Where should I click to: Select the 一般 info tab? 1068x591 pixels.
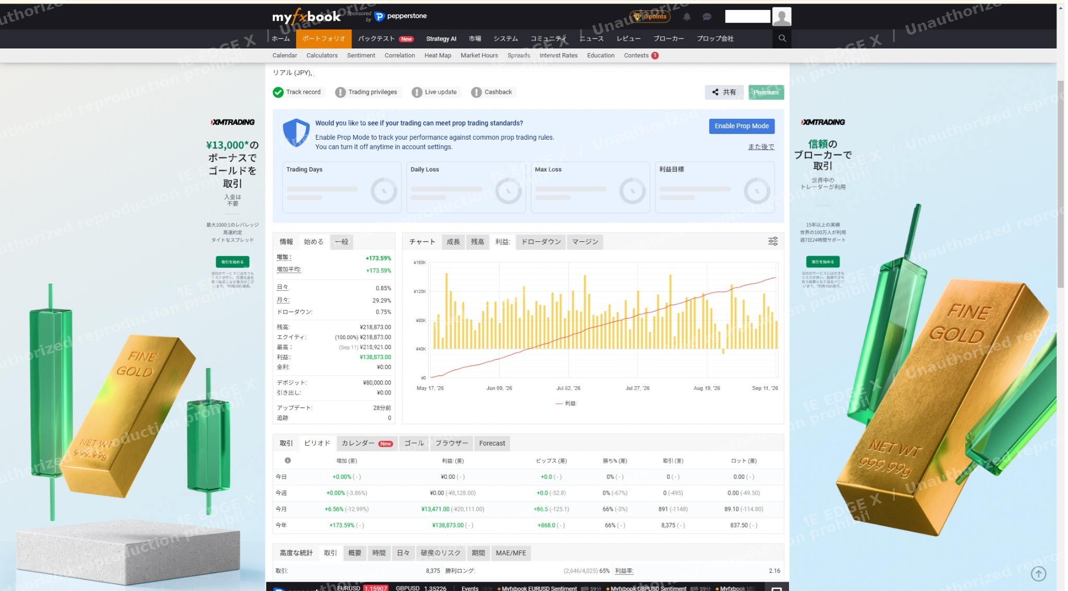[341, 242]
